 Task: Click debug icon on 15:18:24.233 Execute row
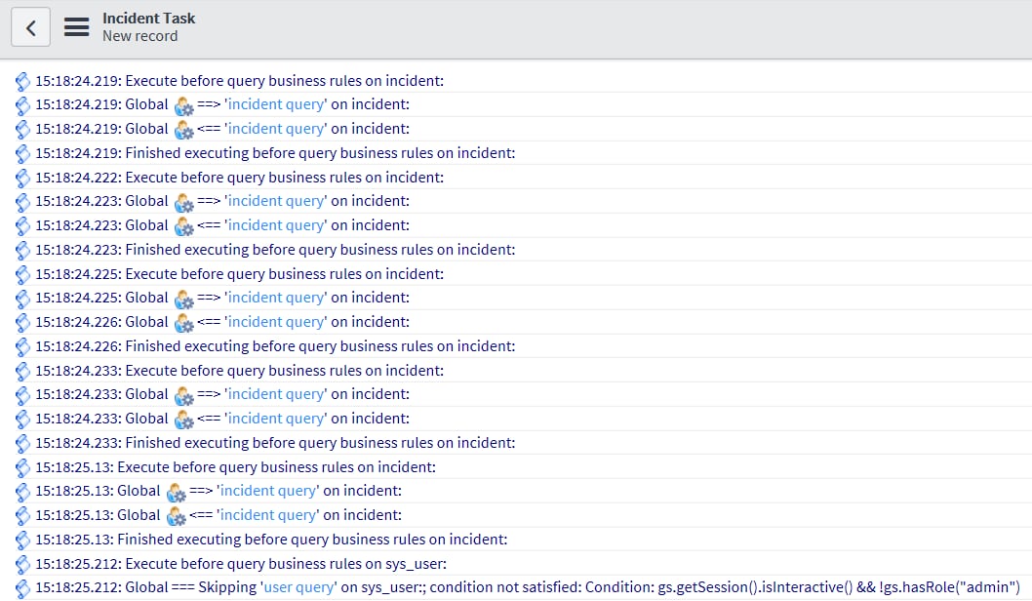pyautogui.click(x=22, y=372)
